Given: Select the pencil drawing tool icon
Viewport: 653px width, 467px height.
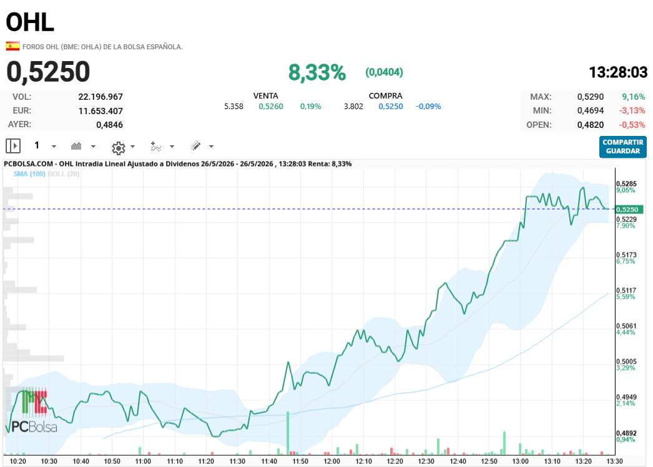Looking at the screenshot, I should [x=196, y=145].
